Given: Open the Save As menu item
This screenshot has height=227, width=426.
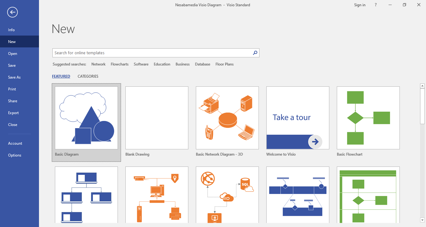Looking at the screenshot, I should click(14, 77).
